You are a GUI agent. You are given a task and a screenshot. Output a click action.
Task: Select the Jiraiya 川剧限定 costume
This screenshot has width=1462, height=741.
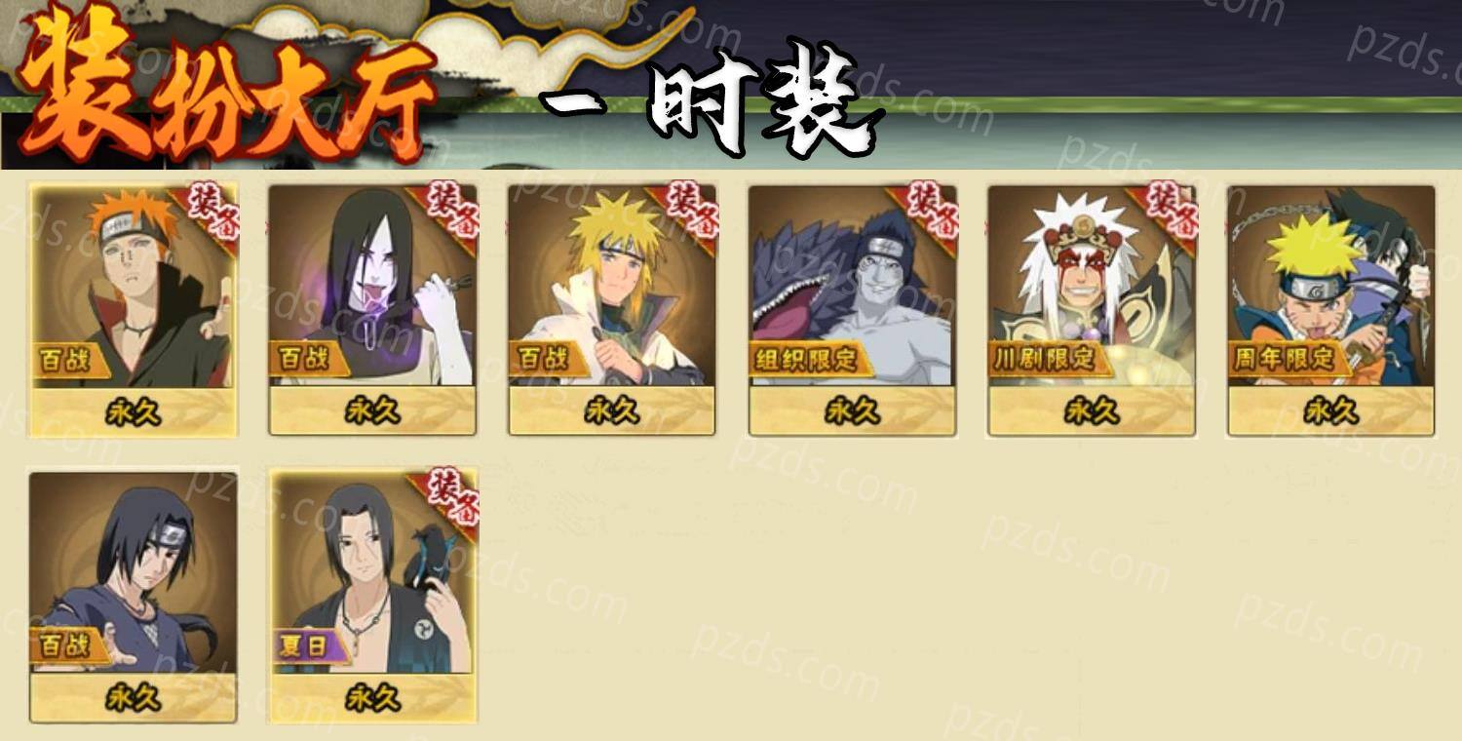pos(1092,310)
